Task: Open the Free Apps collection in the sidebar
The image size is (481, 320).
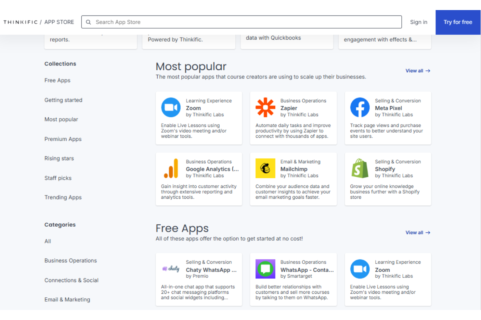Action: [x=57, y=80]
